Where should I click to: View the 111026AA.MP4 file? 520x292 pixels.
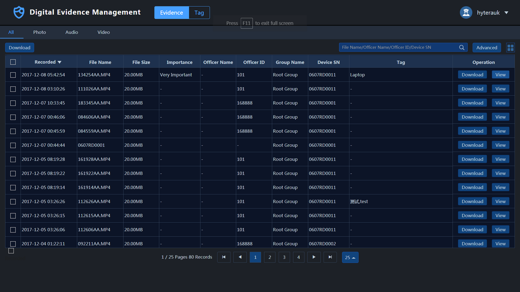500,89
